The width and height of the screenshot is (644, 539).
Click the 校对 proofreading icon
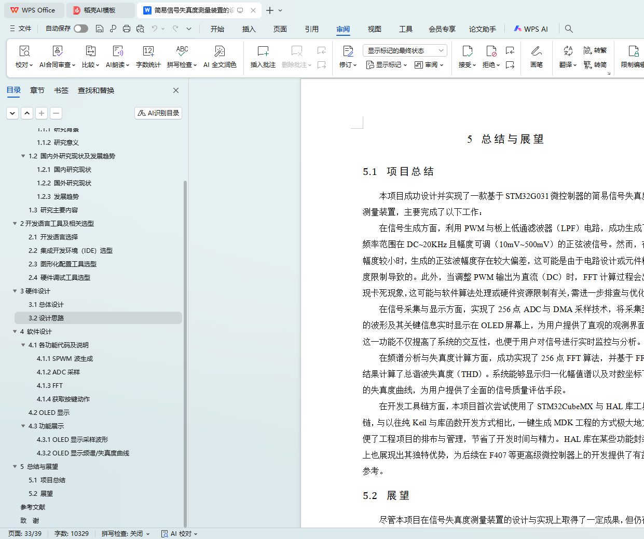(x=24, y=51)
